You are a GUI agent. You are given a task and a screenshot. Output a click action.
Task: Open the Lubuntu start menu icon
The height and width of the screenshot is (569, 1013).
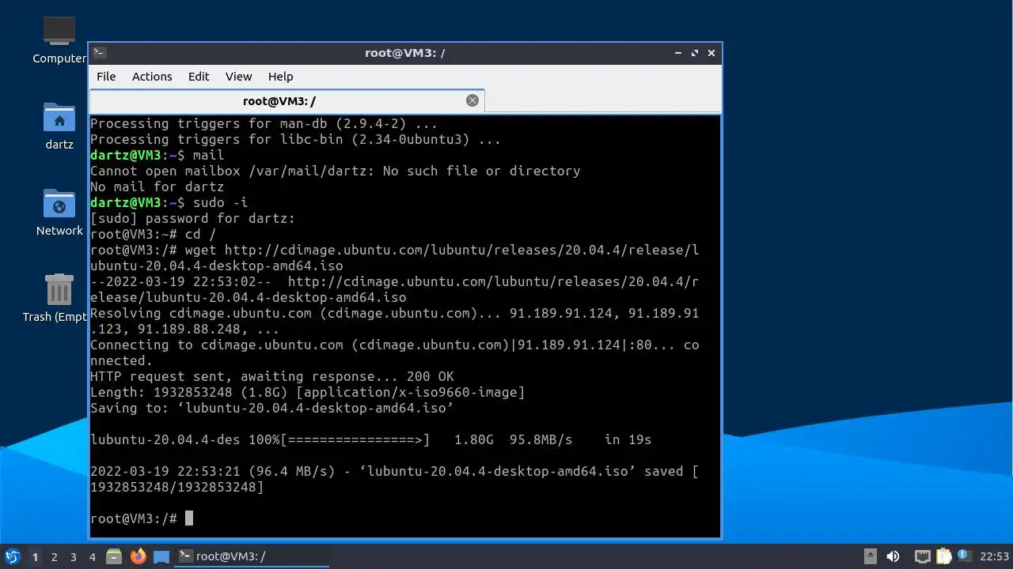[x=12, y=556]
